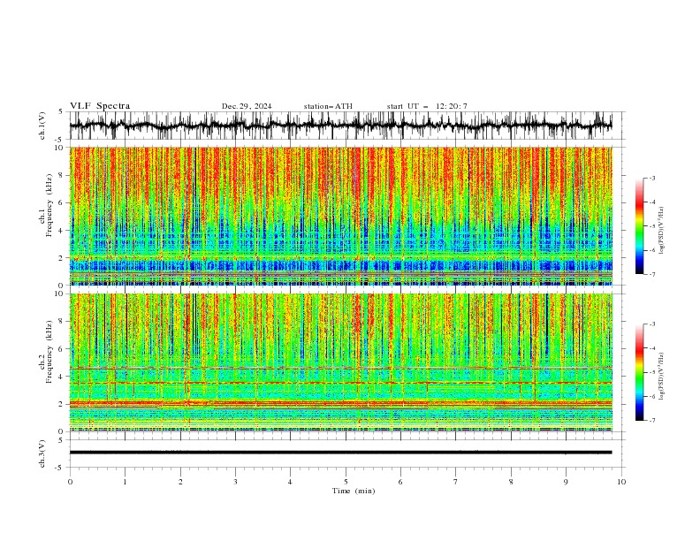Click the ch.3 flat waveform trace
The height and width of the screenshot is (541, 700).
click(x=340, y=453)
